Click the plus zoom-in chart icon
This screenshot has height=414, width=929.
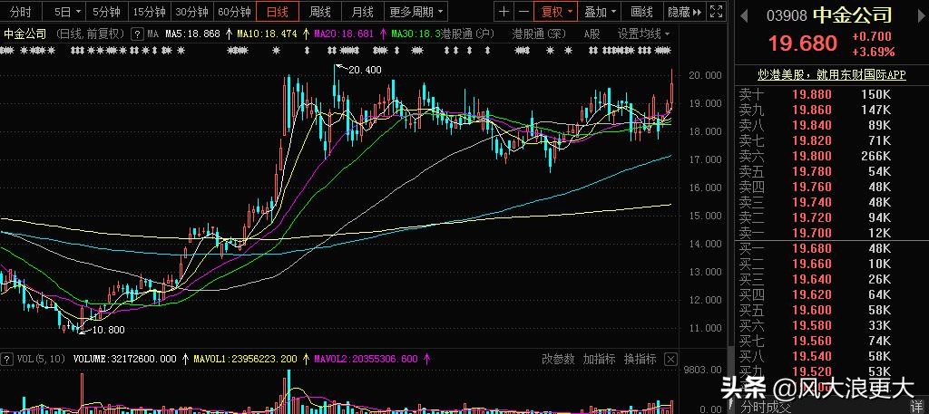[504, 12]
